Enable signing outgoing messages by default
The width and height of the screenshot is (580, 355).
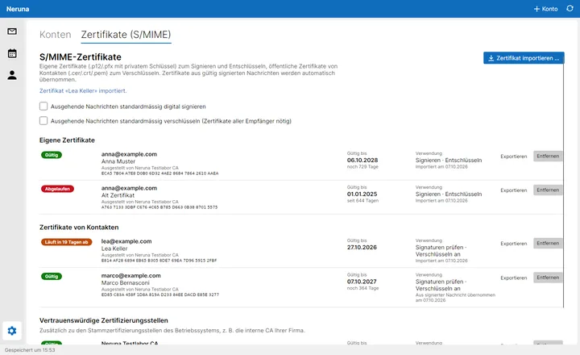[43, 106]
